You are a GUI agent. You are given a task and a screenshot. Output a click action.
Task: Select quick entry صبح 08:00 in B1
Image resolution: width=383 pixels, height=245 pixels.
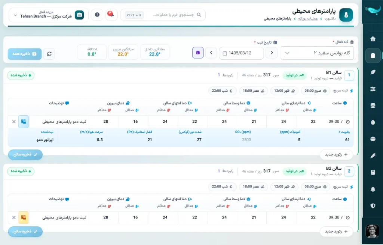tap(316, 91)
